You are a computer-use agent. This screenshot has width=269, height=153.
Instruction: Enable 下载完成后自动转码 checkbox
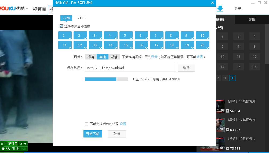86,124
